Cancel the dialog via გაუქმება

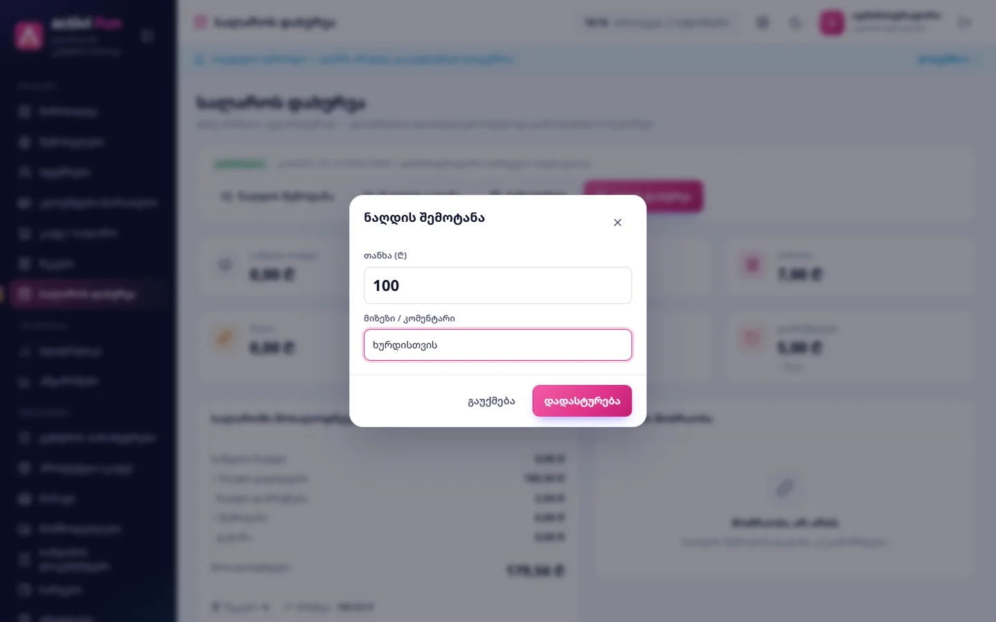pyautogui.click(x=491, y=401)
